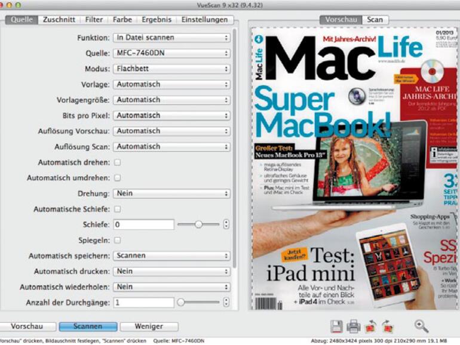Open the Quelle dropdown showing MFC-7460DN

click(x=171, y=53)
